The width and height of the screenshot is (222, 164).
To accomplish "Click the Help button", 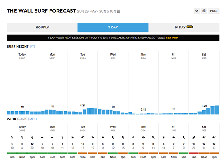I will tap(214, 11).
